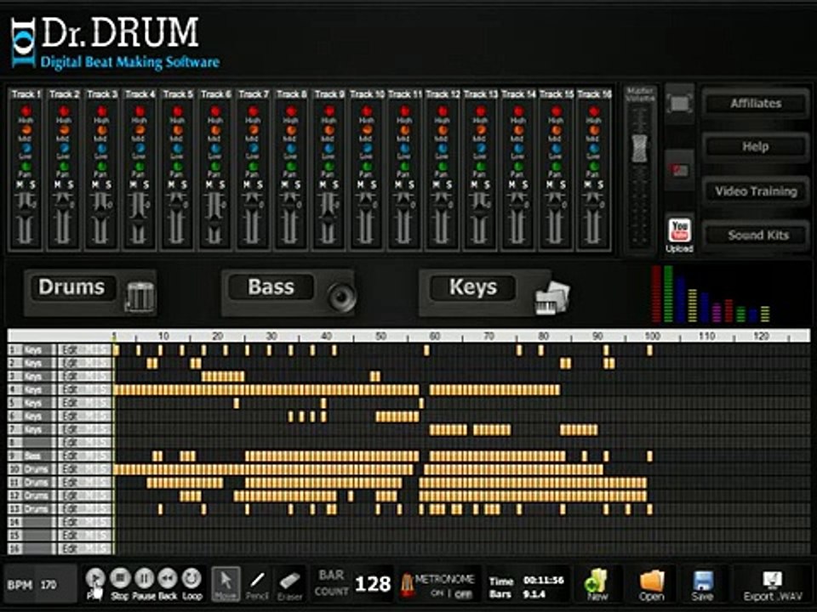The image size is (817, 612).
Task: Turn the metronome ON
Action: (x=437, y=594)
